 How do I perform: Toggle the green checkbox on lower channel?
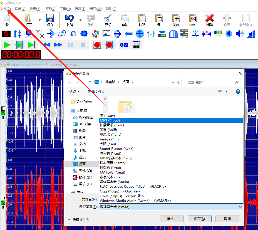coord(3,203)
